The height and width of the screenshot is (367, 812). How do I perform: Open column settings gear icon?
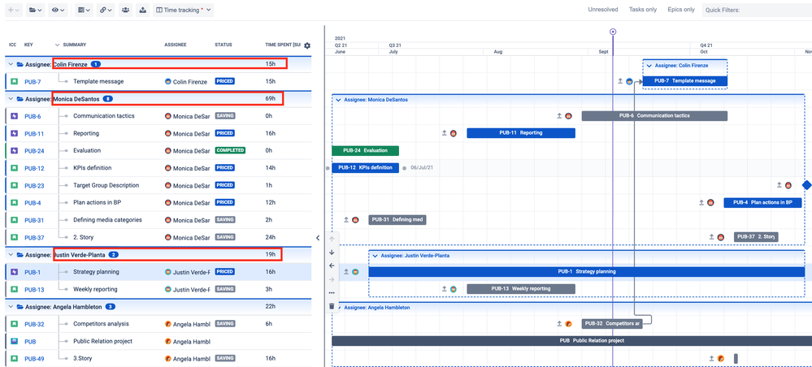(307, 45)
